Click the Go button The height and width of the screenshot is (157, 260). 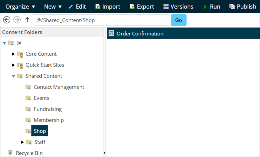(x=179, y=20)
